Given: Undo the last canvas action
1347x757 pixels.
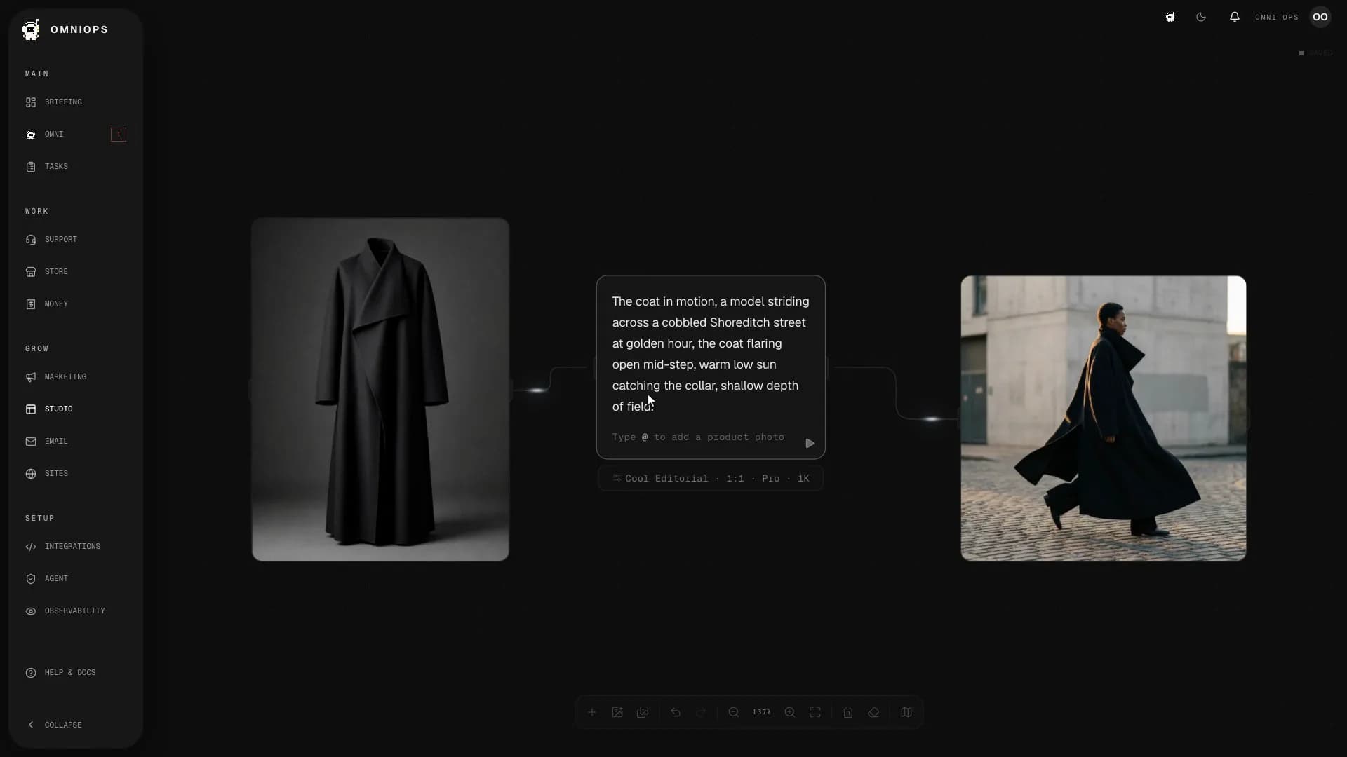Looking at the screenshot, I should (676, 713).
